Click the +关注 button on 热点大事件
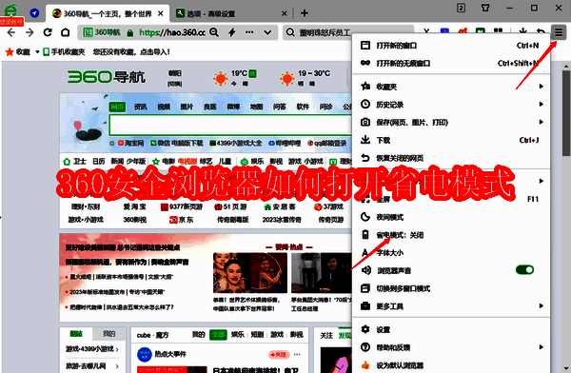571x373 pixels. click(x=279, y=354)
